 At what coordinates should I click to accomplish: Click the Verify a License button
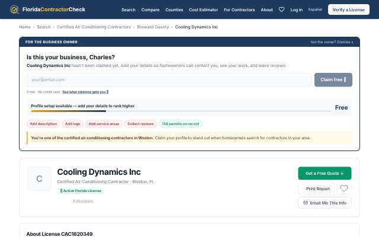tap(349, 9)
